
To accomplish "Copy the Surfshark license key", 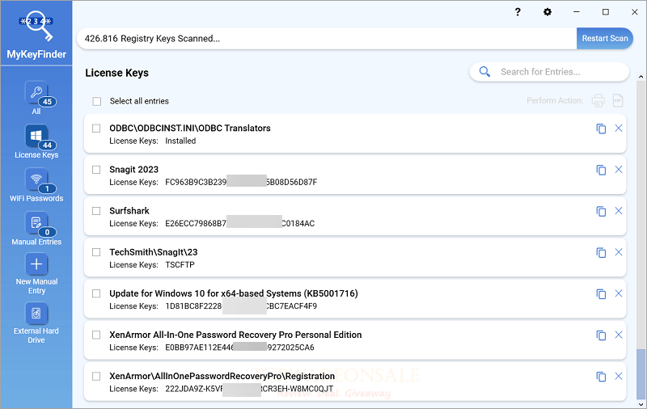I will tap(601, 211).
